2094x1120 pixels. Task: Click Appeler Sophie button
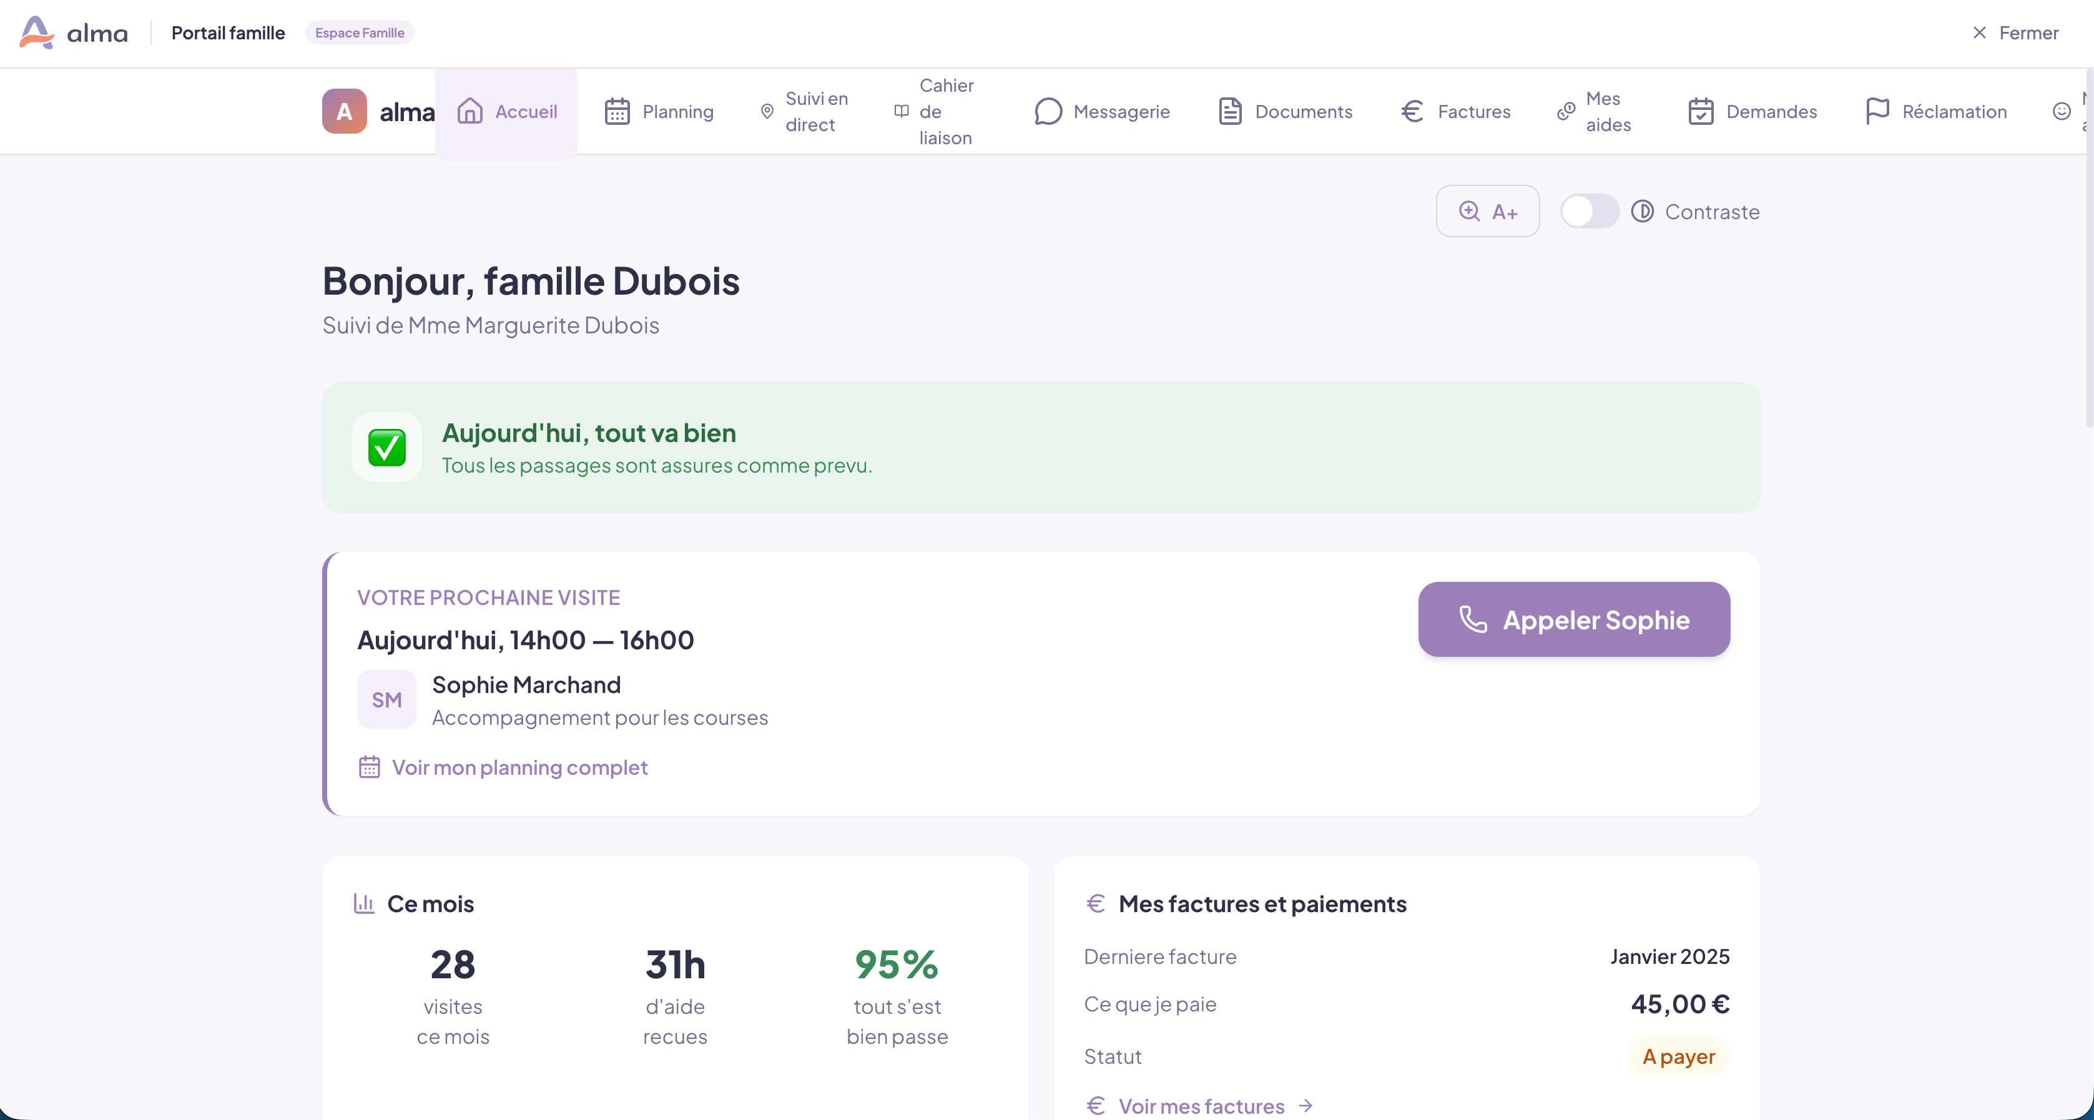[1574, 619]
